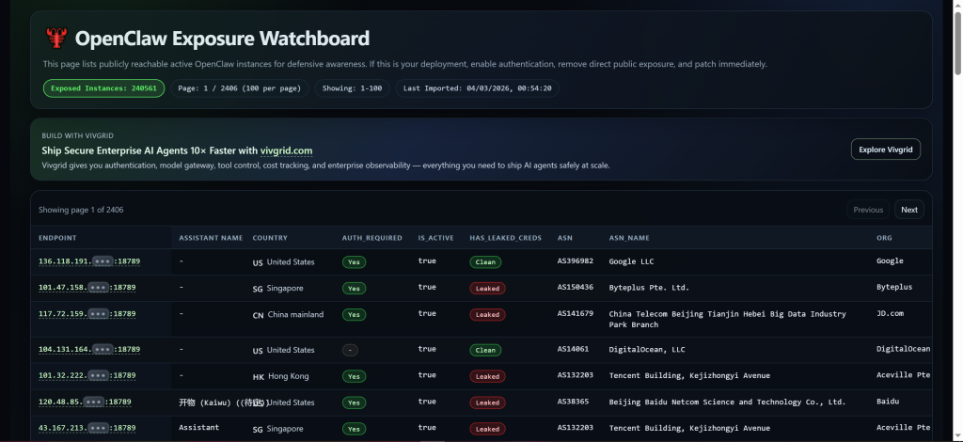
Task: Click Byteplus Pte. Ltd. ASN name
Action: (649, 288)
